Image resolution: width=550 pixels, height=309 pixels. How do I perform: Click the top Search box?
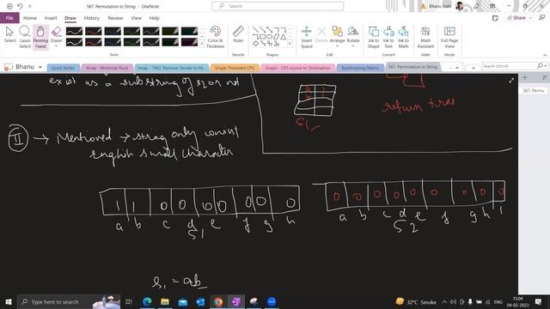pyautogui.click(x=278, y=6)
